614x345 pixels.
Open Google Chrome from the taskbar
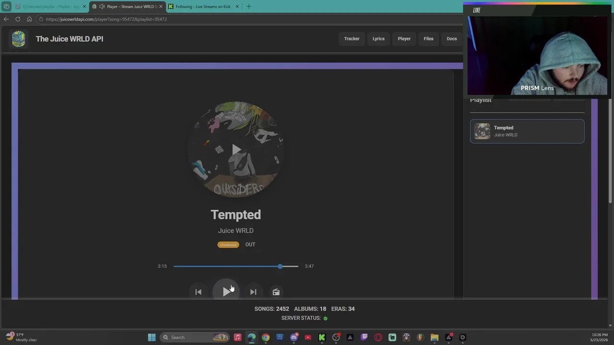click(x=266, y=337)
